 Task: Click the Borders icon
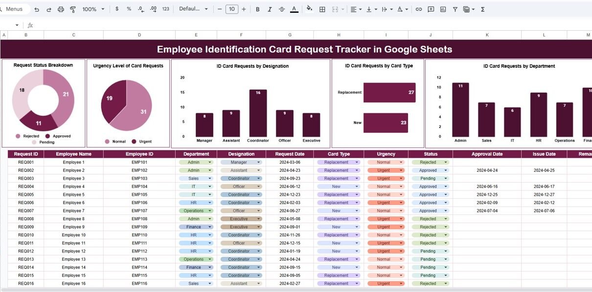322,9
